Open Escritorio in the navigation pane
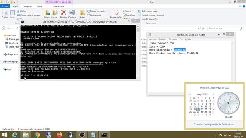Viewport: 246px width, 138px height. (12, 43)
